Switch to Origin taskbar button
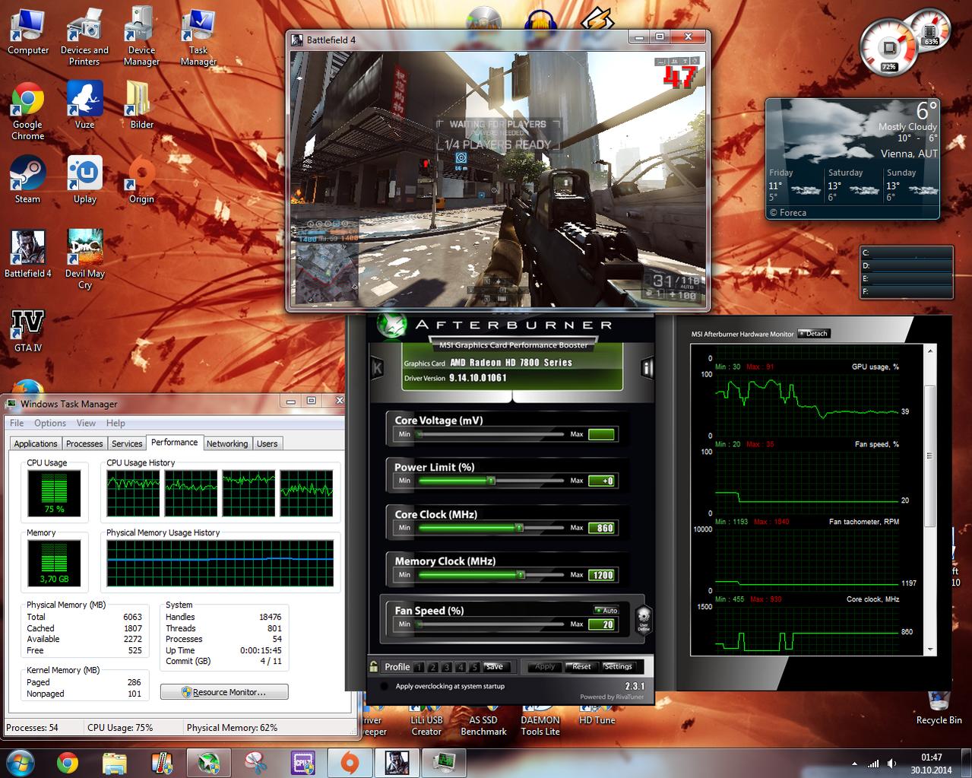 349,763
